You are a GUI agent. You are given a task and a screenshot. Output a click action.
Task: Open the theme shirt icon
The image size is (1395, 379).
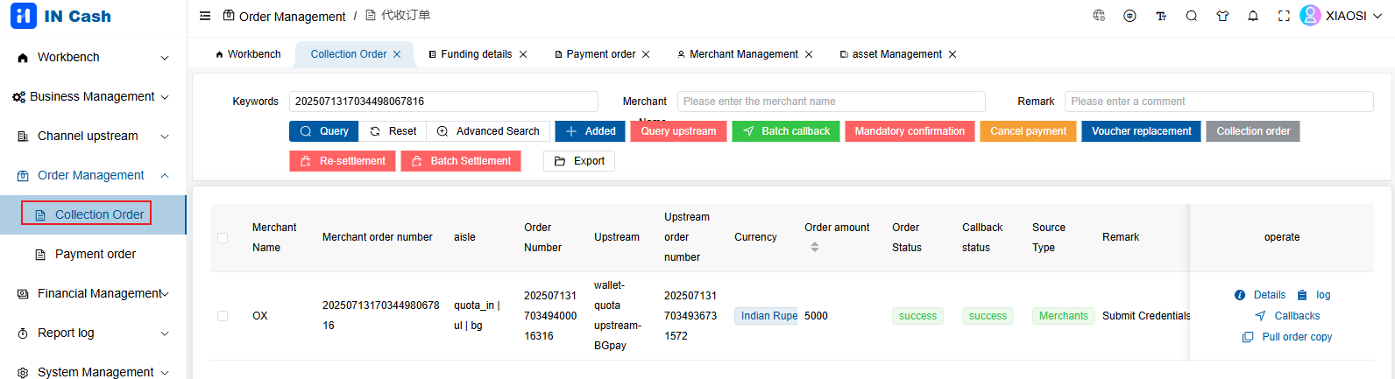[1222, 16]
